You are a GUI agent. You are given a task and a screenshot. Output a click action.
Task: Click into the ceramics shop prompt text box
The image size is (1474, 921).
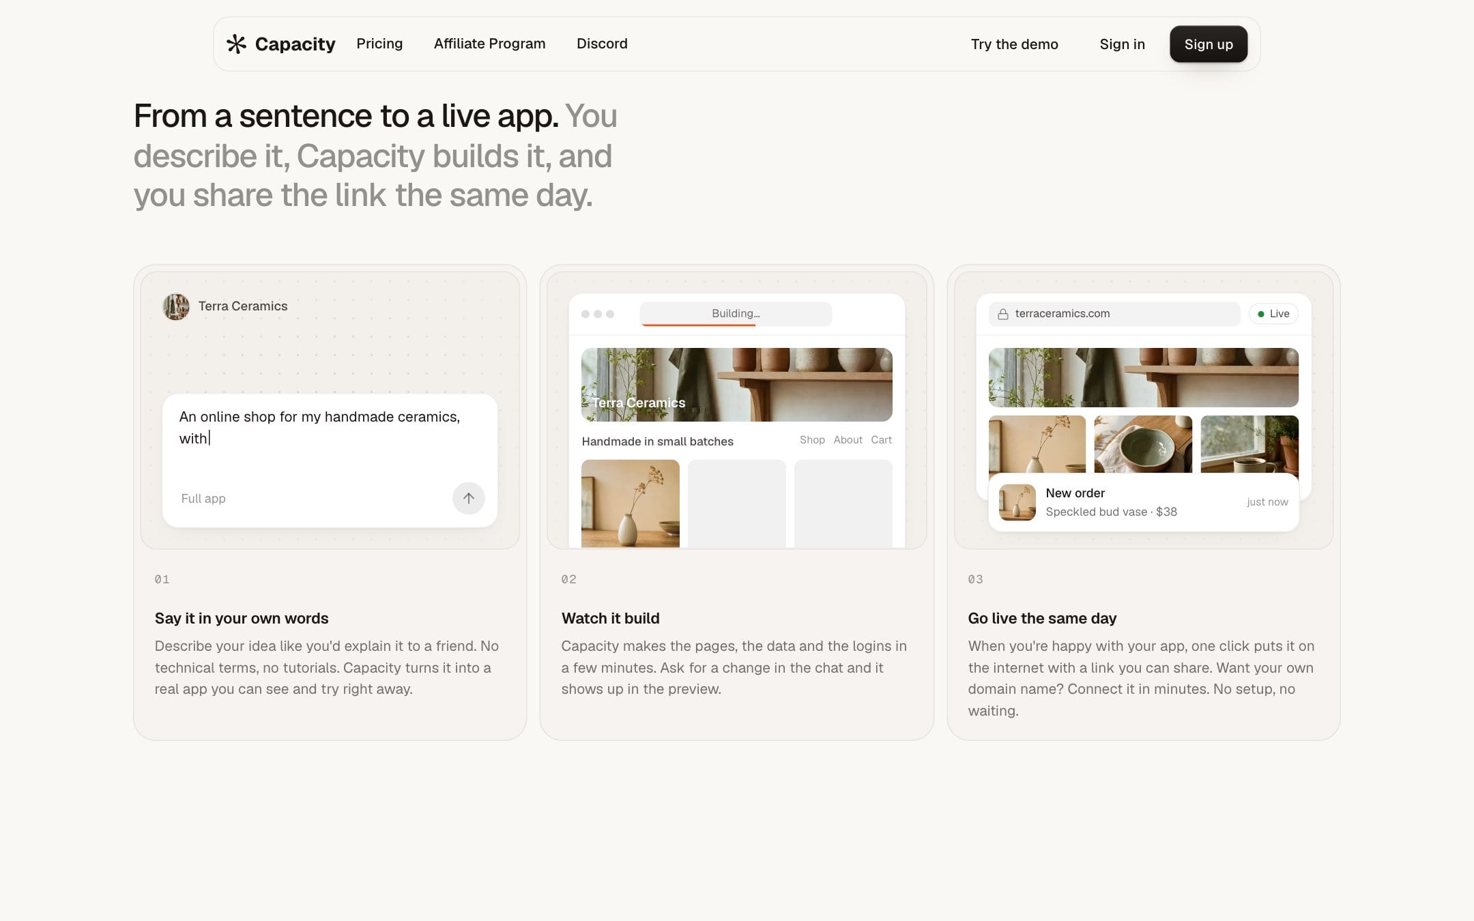[330, 428]
